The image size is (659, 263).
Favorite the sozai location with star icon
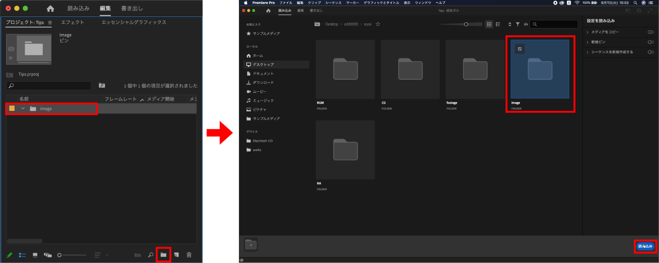click(378, 24)
